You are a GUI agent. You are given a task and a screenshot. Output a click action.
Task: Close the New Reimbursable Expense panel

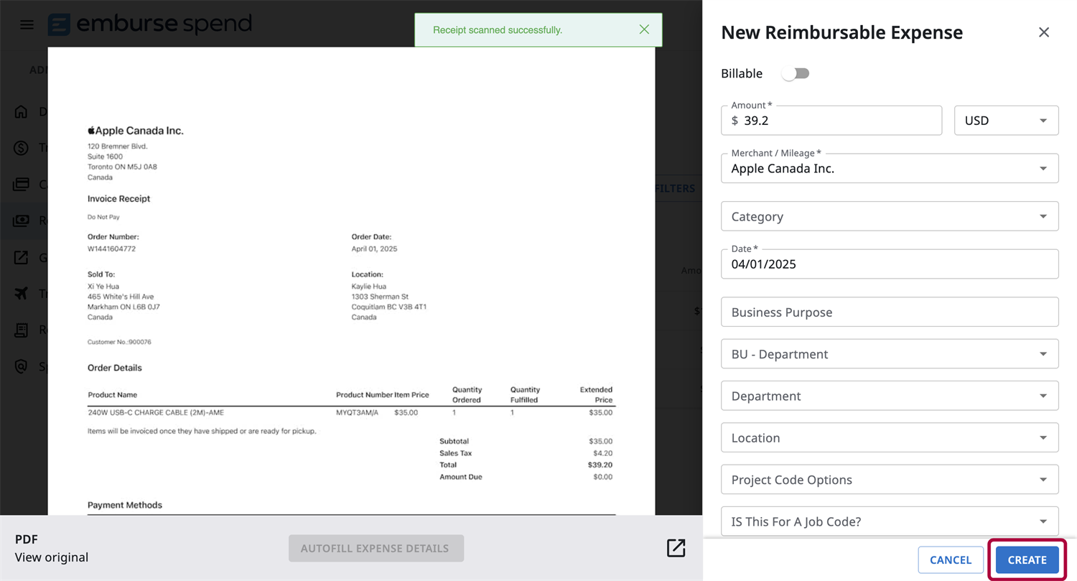click(1044, 32)
